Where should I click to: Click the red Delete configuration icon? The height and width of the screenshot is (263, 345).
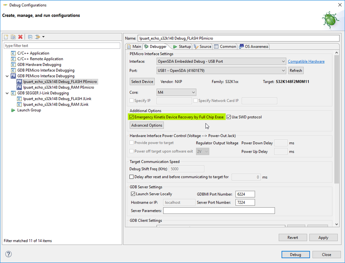coord(20,37)
